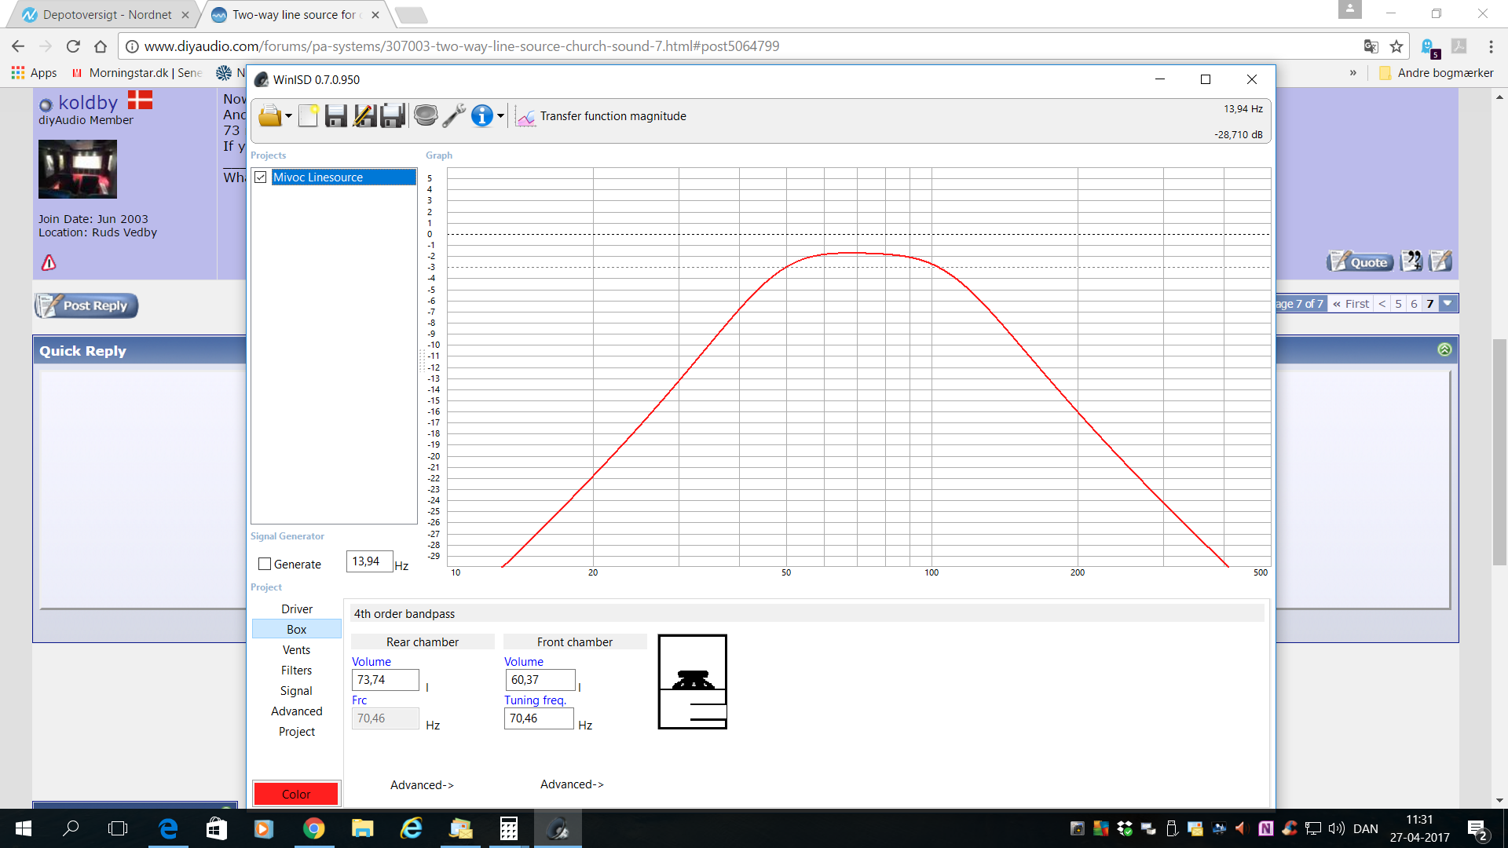The height and width of the screenshot is (848, 1508).
Task: Go to First page in forum pagination
Action: click(x=1351, y=304)
